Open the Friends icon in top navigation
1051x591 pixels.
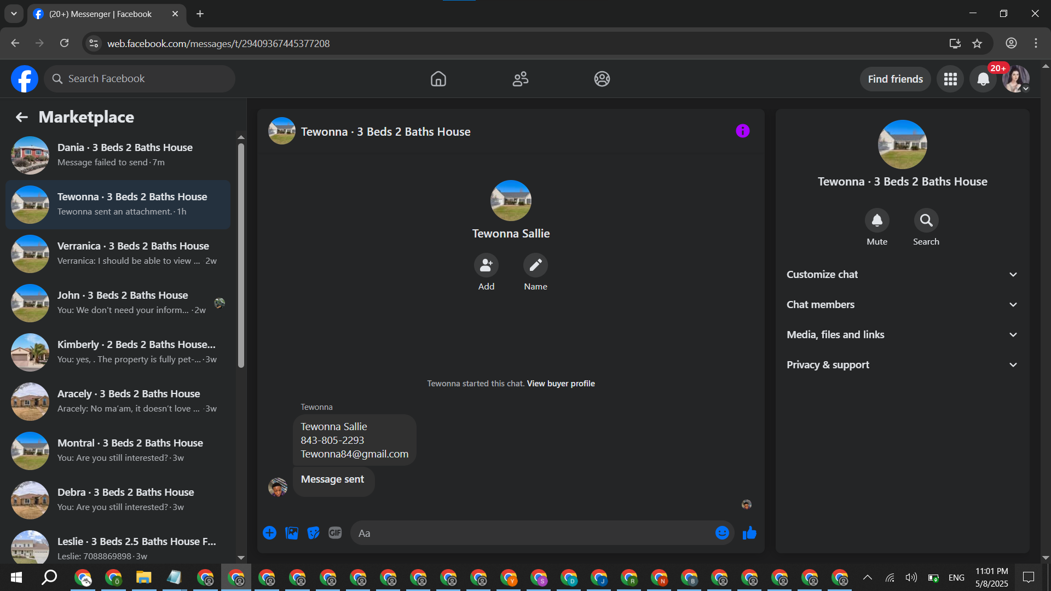(520, 79)
